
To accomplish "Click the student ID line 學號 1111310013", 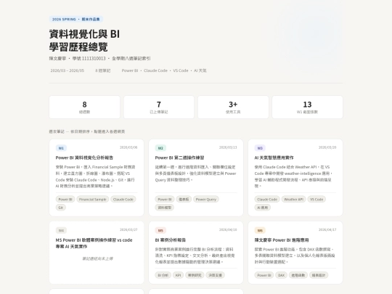I will click(x=89, y=58).
